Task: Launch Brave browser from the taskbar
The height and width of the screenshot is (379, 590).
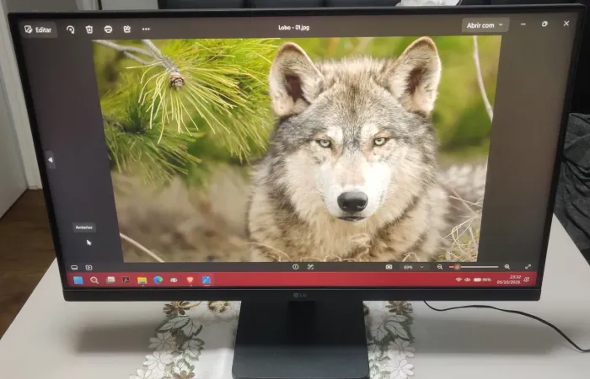Action: (190, 280)
